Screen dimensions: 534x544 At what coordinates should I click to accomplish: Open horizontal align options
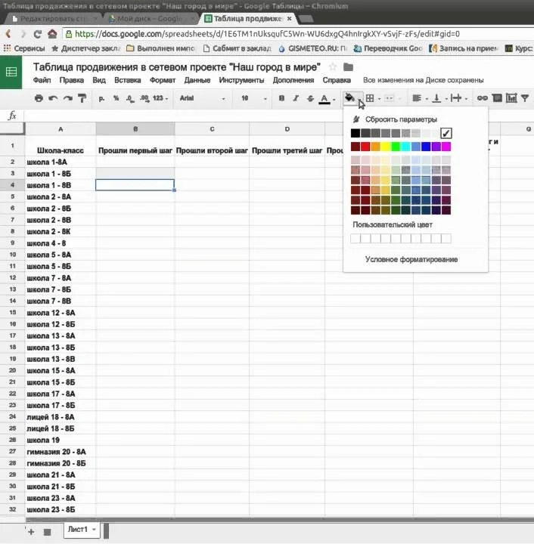coord(417,98)
